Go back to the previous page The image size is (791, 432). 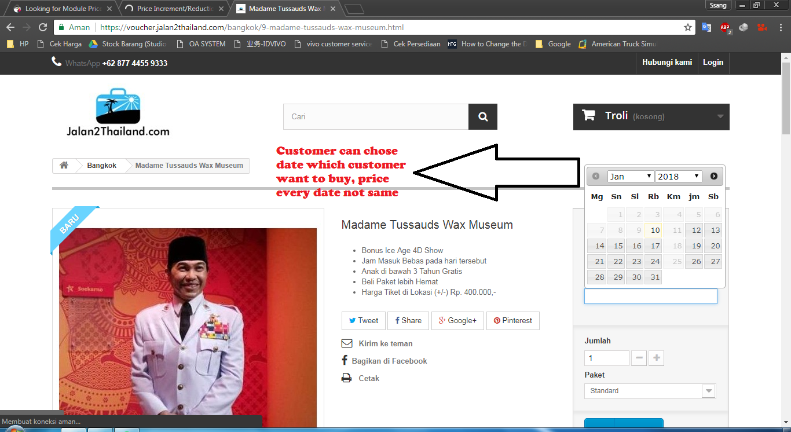click(10, 27)
